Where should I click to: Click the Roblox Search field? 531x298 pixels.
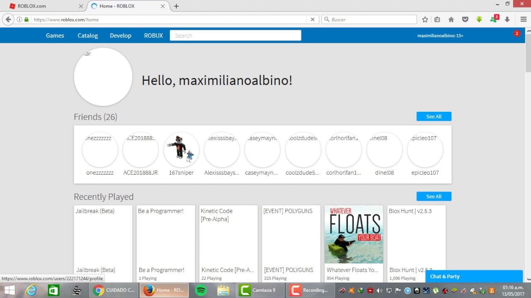pyautogui.click(x=235, y=36)
